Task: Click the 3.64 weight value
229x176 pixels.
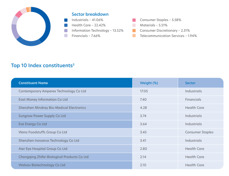Action: pyautogui.click(x=143, y=124)
